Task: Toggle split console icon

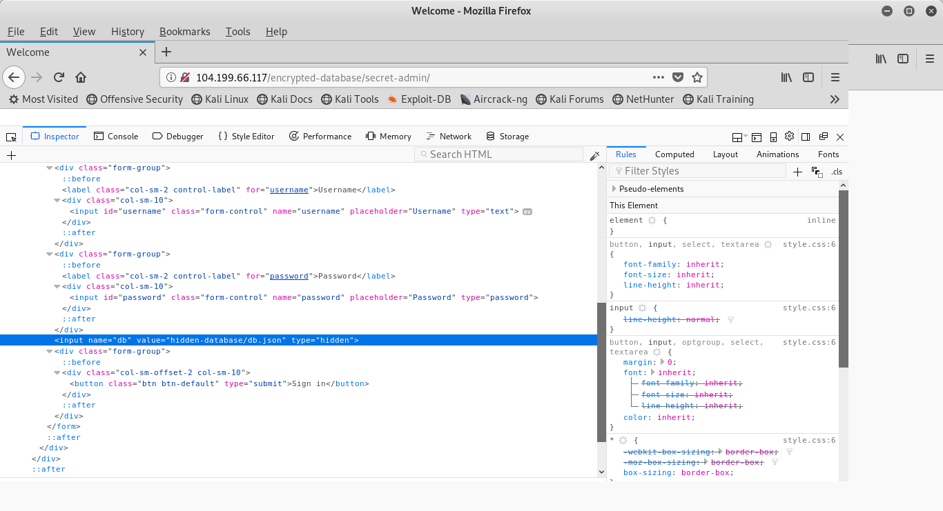Action: tap(757, 137)
